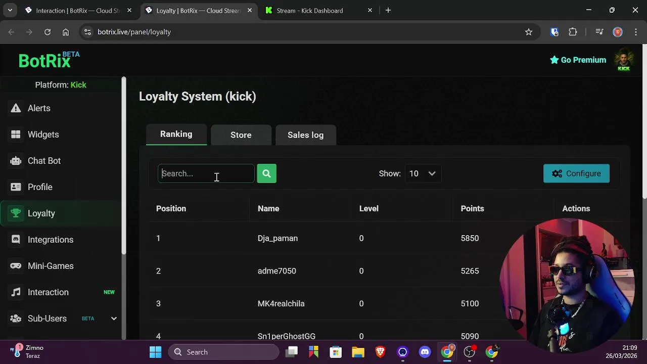Select the Loyalty BotRix browser tab
Image resolution: width=647 pixels, height=364 pixels.
[198, 10]
